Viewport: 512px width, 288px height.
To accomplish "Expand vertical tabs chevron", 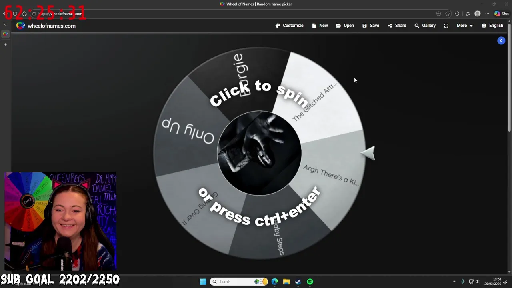I will tap(5, 24).
